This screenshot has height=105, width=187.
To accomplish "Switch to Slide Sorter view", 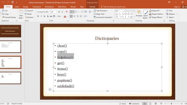I will click(150, 104).
